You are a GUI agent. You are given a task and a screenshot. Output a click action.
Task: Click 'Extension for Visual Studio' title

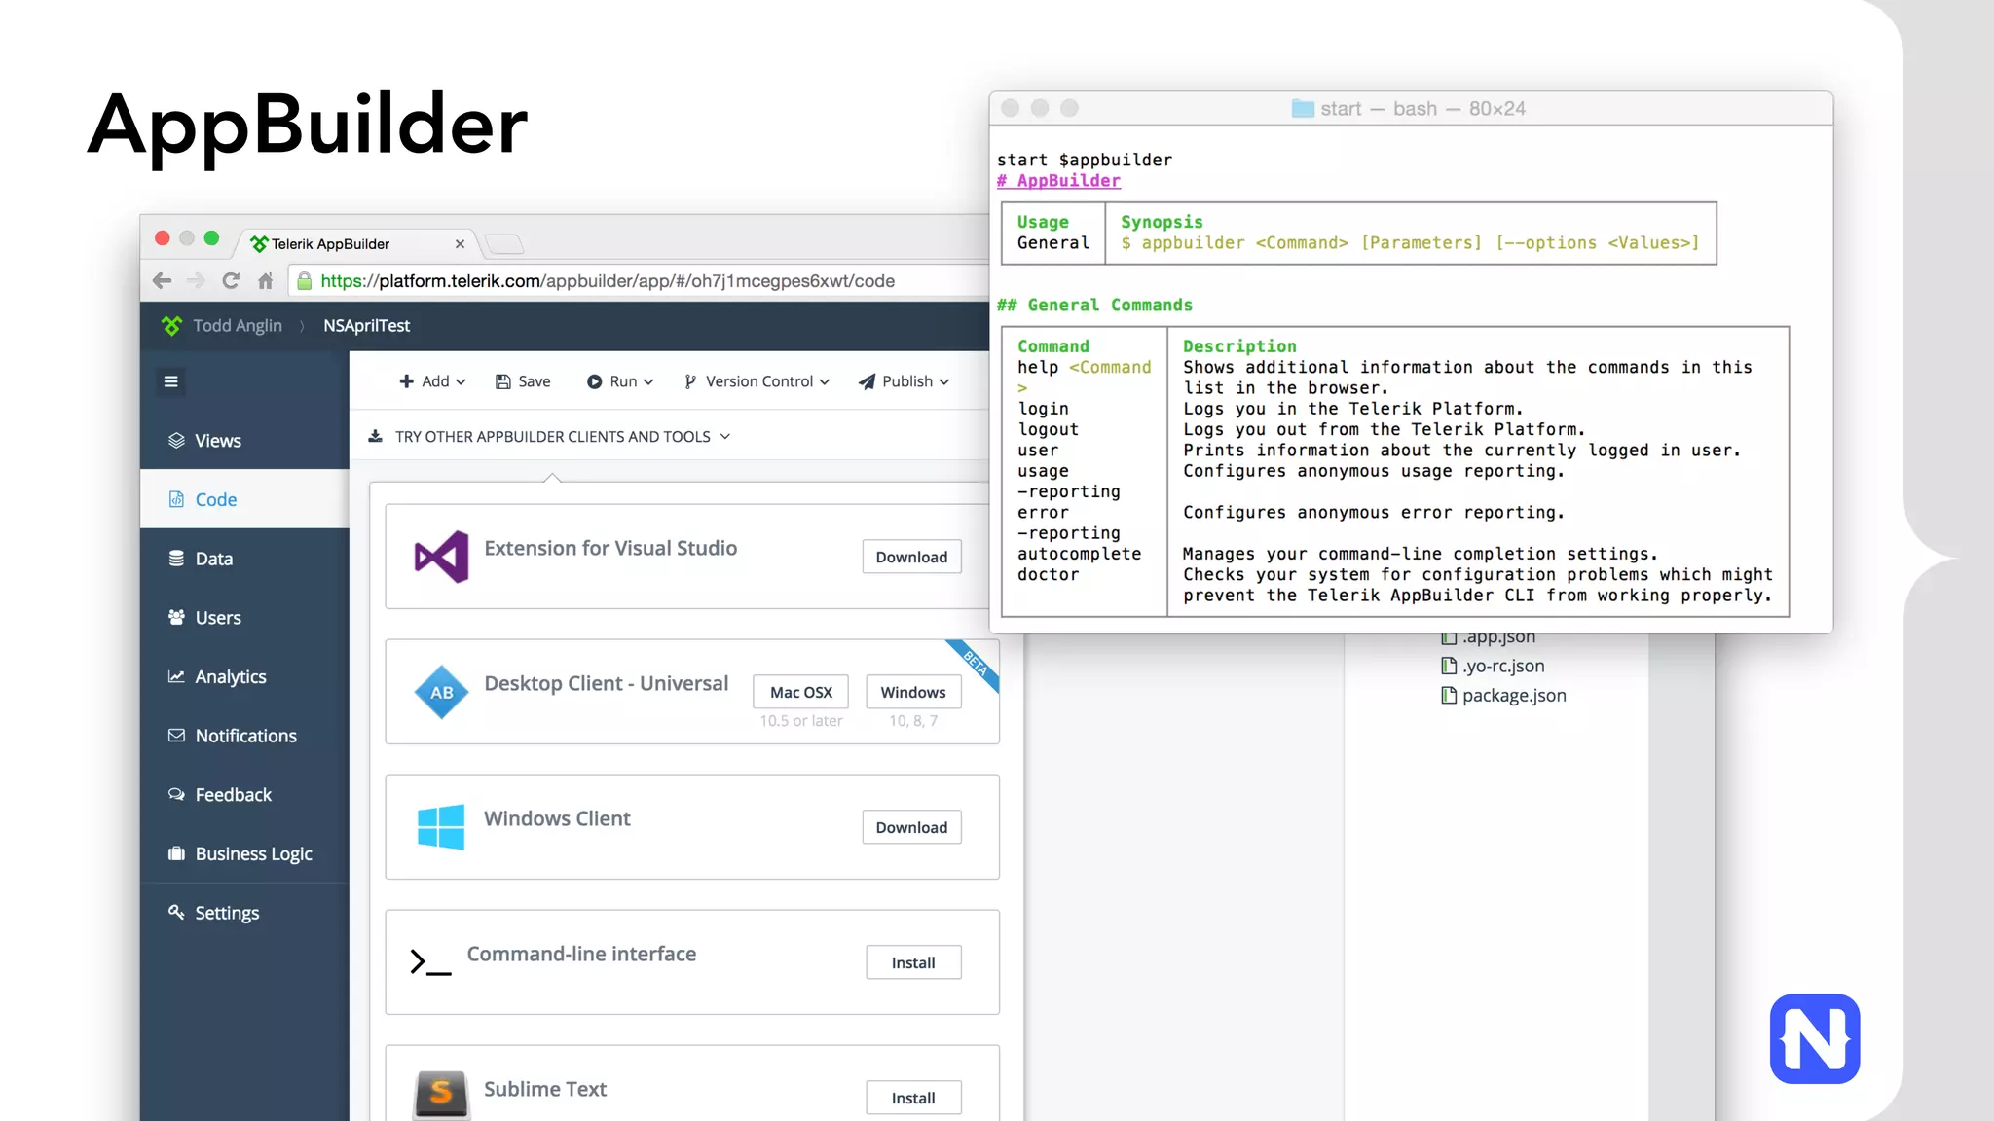(610, 548)
